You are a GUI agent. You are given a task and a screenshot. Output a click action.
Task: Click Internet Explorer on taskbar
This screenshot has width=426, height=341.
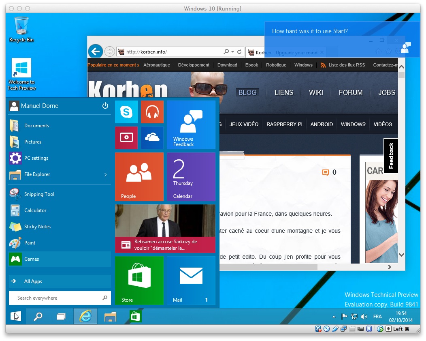point(85,316)
